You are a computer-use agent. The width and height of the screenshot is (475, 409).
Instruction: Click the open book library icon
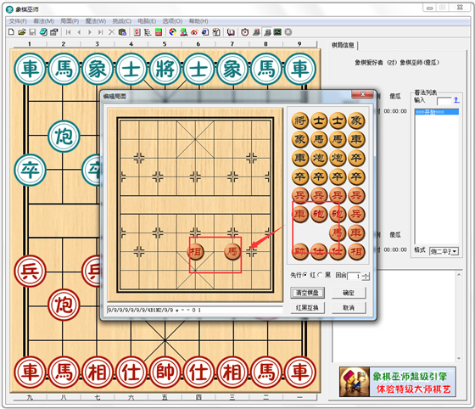click(x=231, y=31)
